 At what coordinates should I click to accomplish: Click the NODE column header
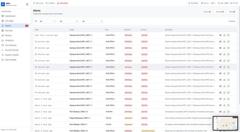(72, 30)
